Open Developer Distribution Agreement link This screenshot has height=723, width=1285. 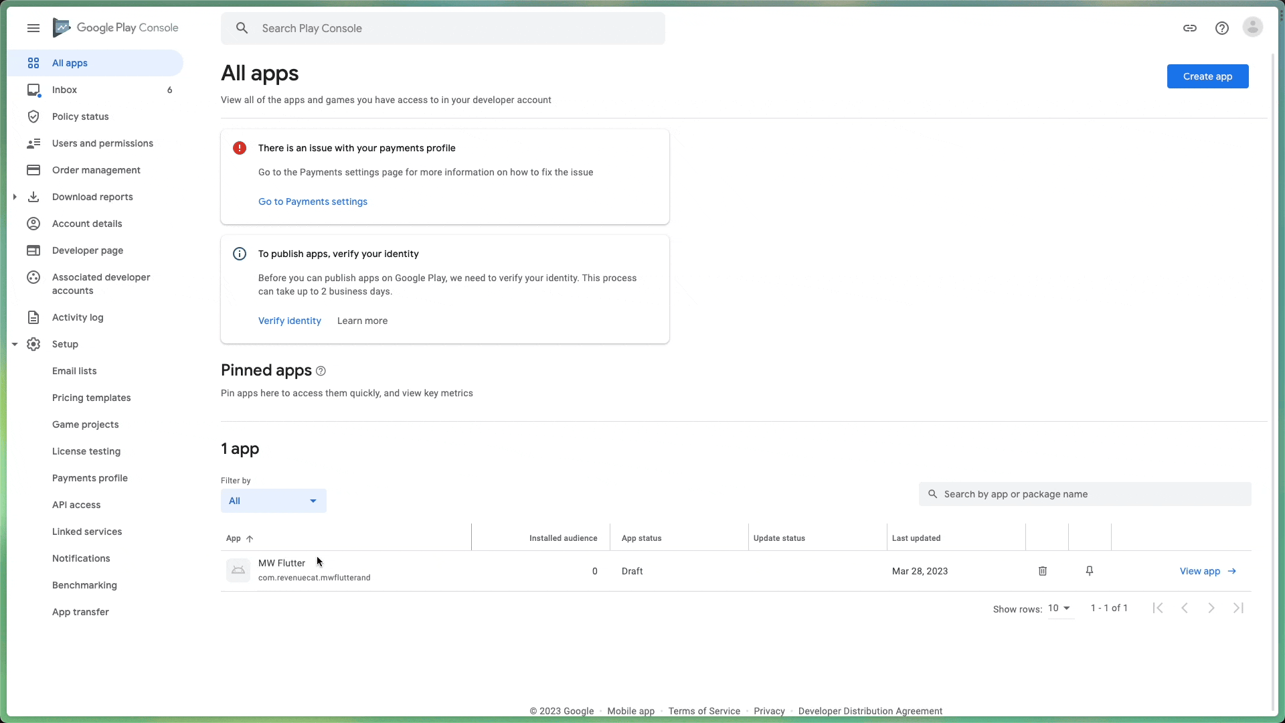click(x=870, y=711)
